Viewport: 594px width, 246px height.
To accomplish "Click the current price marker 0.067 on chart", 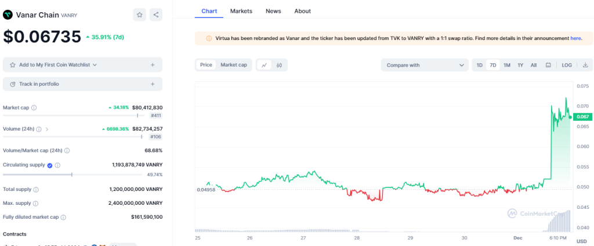I will coord(582,117).
